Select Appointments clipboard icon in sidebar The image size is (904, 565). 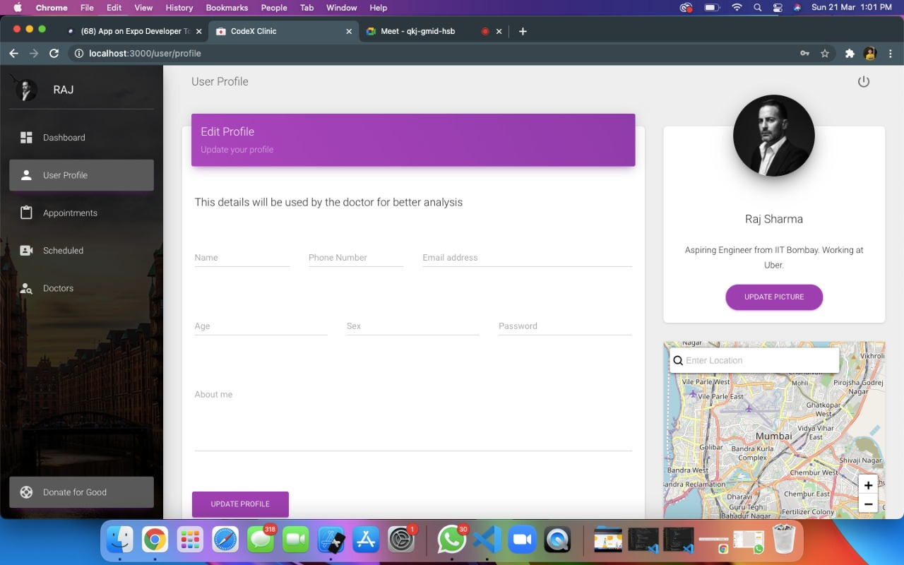(x=26, y=213)
